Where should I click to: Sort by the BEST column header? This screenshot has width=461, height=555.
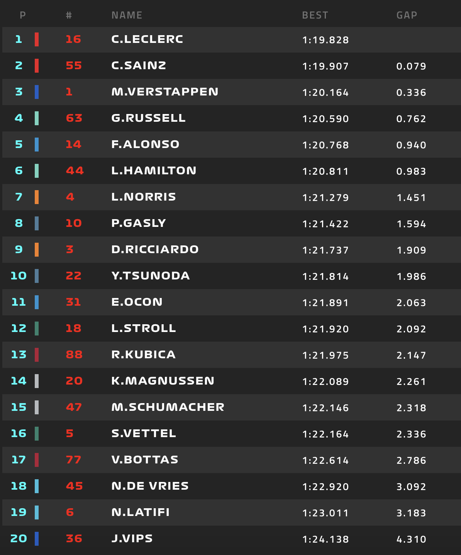point(315,15)
